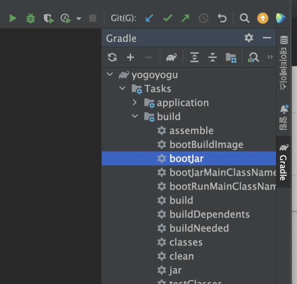This screenshot has height=284, width=297.
Task: Run with coverage shield icon
Action: coord(49,18)
